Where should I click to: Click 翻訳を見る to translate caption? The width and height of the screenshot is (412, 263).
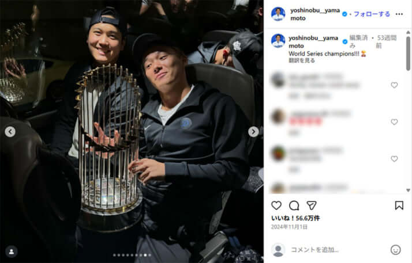pos(302,60)
